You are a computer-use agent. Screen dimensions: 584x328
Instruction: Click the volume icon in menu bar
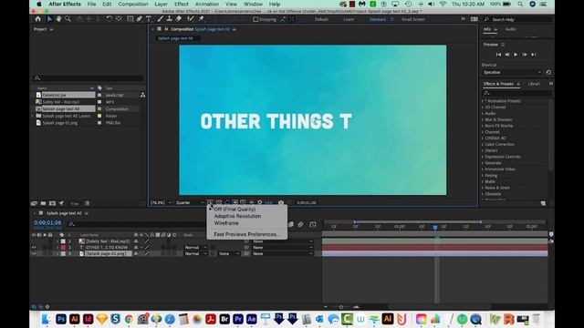(x=432, y=4)
